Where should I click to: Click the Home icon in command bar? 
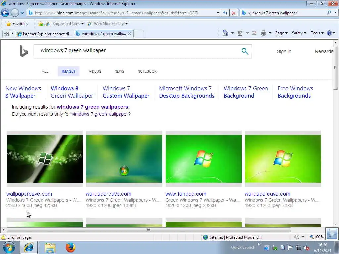click(x=225, y=33)
